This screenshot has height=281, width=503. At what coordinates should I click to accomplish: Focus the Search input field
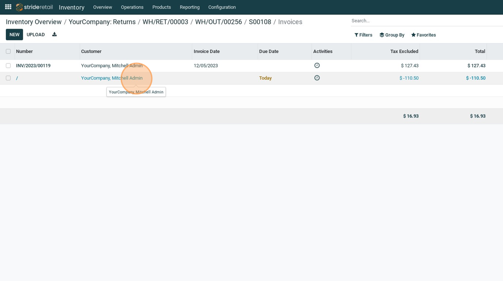(427, 21)
